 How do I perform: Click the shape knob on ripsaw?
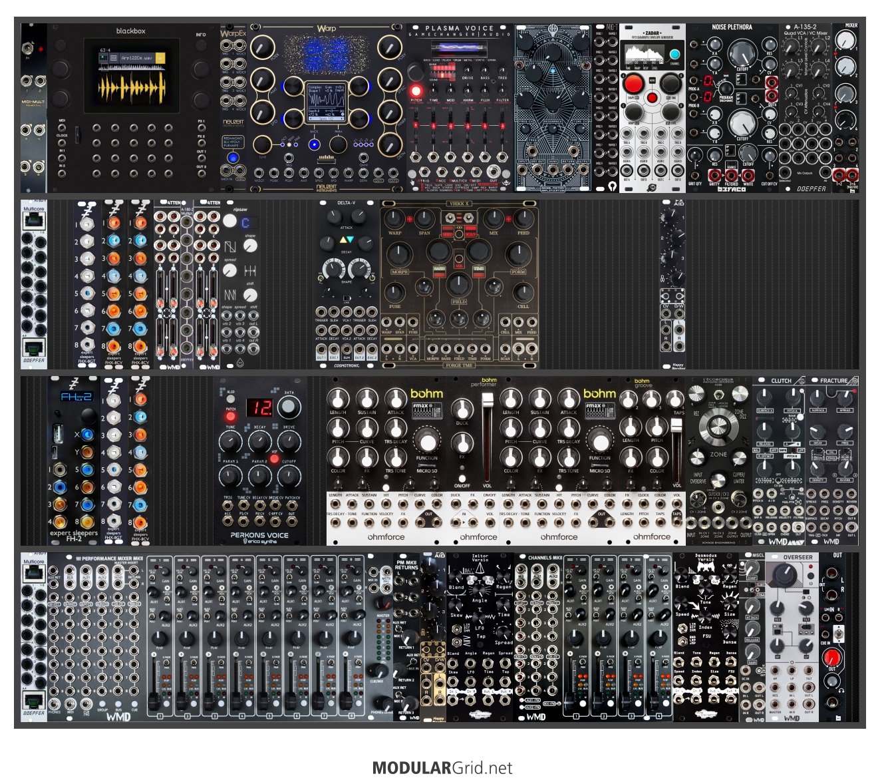click(250, 246)
